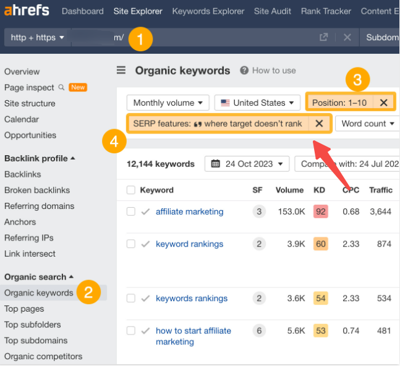Open Site Explorer tab
The image size is (400, 366).
(138, 11)
